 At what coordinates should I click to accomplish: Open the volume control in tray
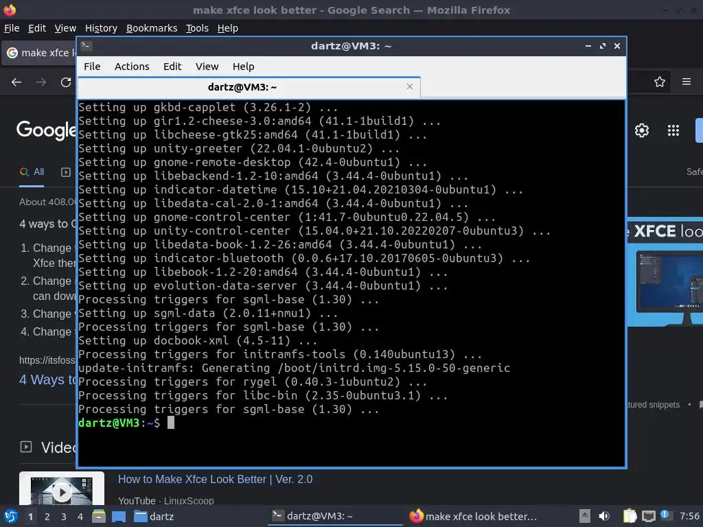coord(604,516)
